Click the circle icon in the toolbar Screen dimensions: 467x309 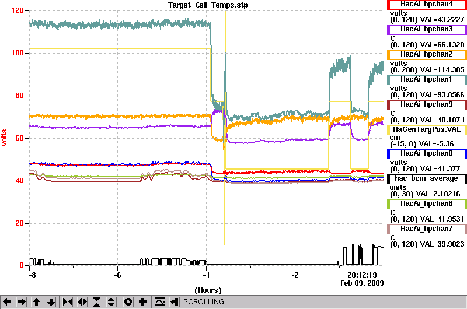[128, 302]
